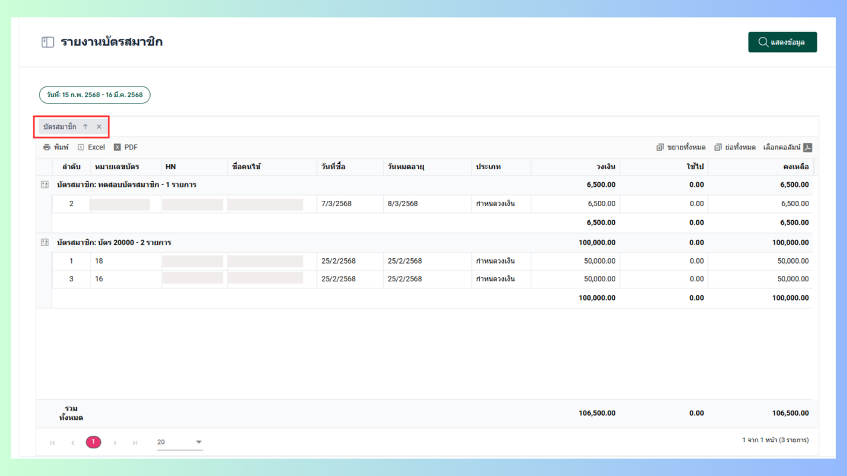This screenshot has height=476, width=847.
Task: Sort by the ประเภท column header
Action: (x=502, y=167)
